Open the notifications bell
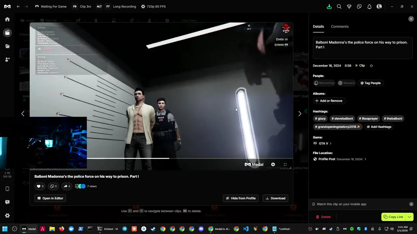The height and width of the screenshot is (234, 417). (369, 6)
